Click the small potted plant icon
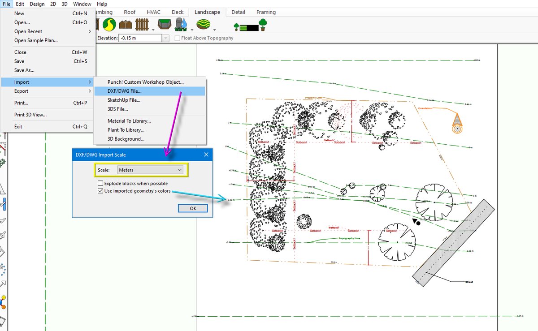The height and width of the screenshot is (331, 538). (237, 27)
